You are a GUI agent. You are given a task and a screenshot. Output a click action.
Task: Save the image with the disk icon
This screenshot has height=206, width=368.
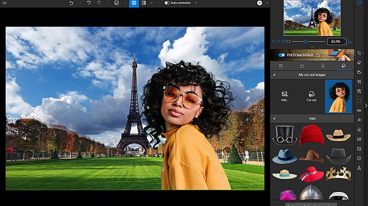116,3
